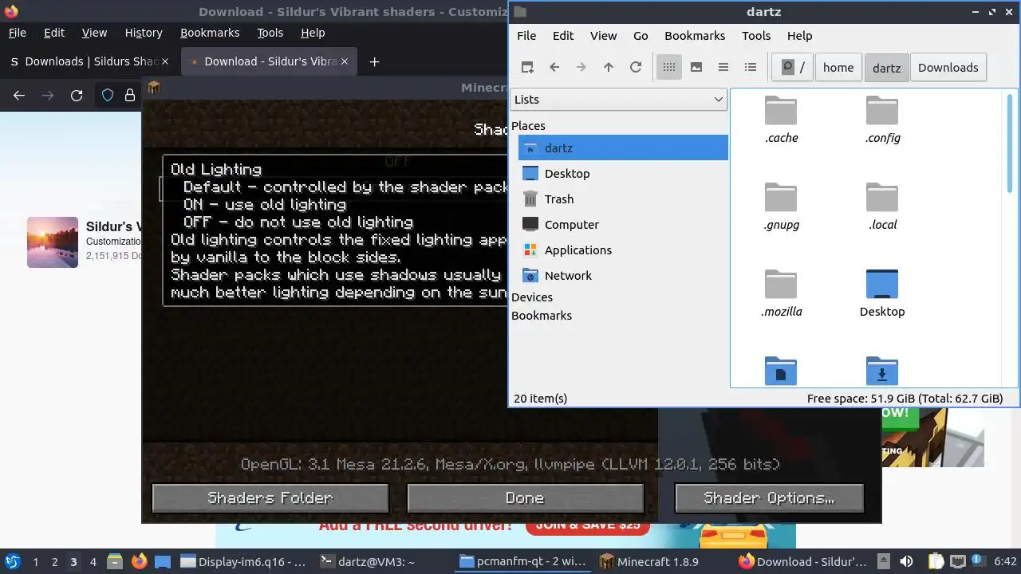Navigate to home path button
The width and height of the screenshot is (1021, 574).
(x=838, y=68)
